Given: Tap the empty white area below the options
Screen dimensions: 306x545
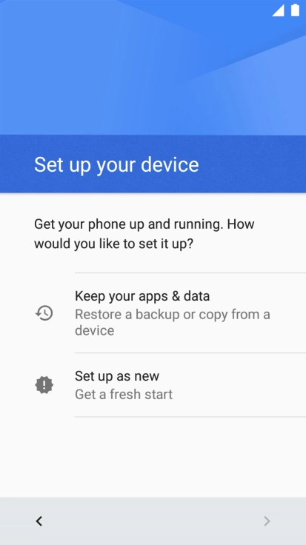Looking at the screenshot, I should [x=153, y=457].
